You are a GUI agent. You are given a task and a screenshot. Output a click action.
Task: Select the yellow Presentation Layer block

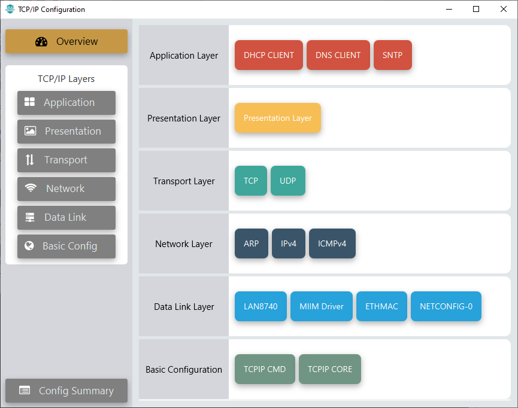[277, 118]
